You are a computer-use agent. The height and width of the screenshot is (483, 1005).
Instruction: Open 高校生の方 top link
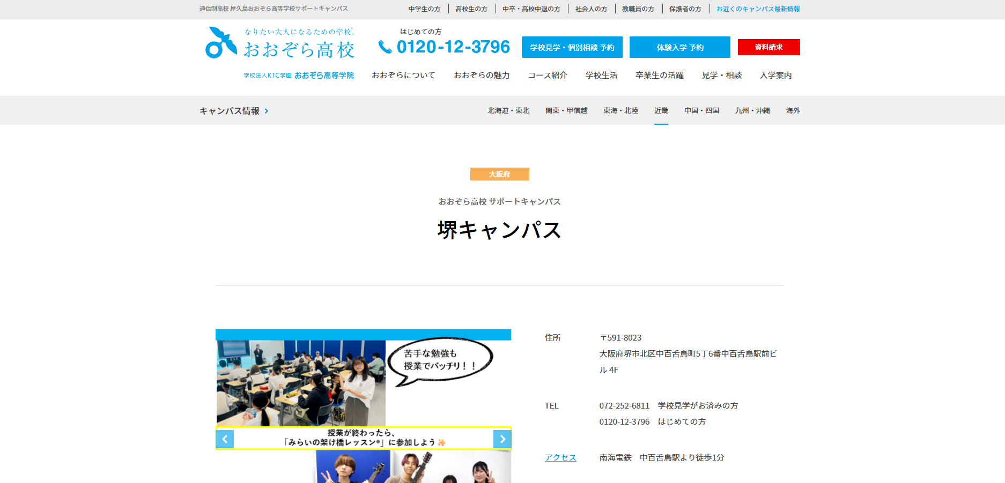[x=471, y=9]
